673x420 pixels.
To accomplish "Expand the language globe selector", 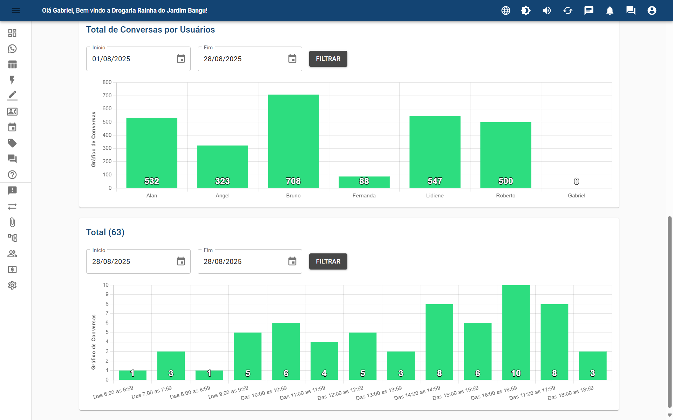I will click(505, 10).
